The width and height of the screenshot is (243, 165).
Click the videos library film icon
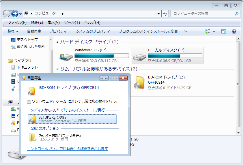click(x=13, y=81)
